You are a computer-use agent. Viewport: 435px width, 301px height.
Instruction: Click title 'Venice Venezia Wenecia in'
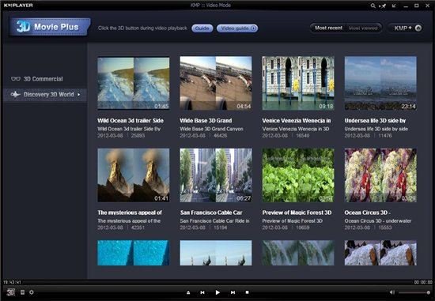pos(297,121)
